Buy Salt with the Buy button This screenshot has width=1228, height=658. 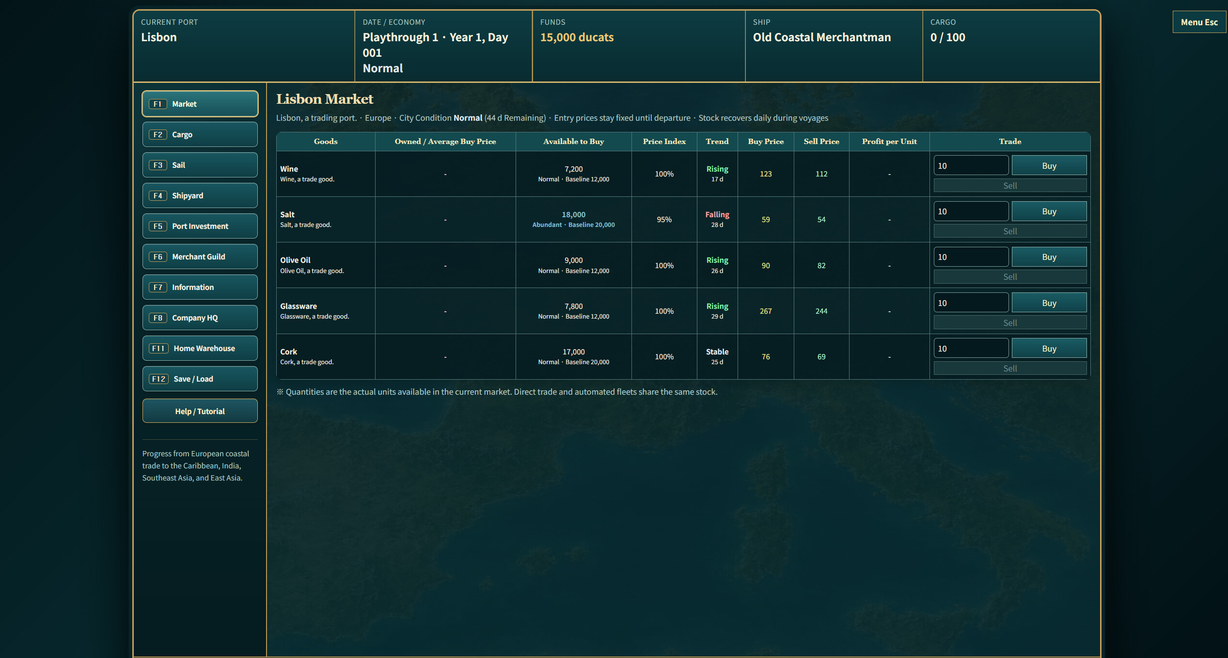click(x=1049, y=211)
